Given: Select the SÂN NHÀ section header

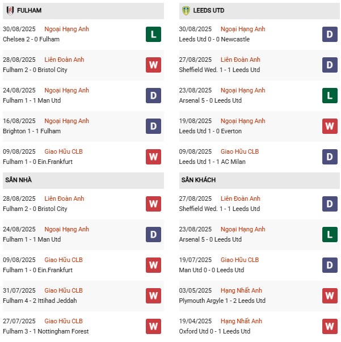Looking at the screenshot, I should pos(83,180).
